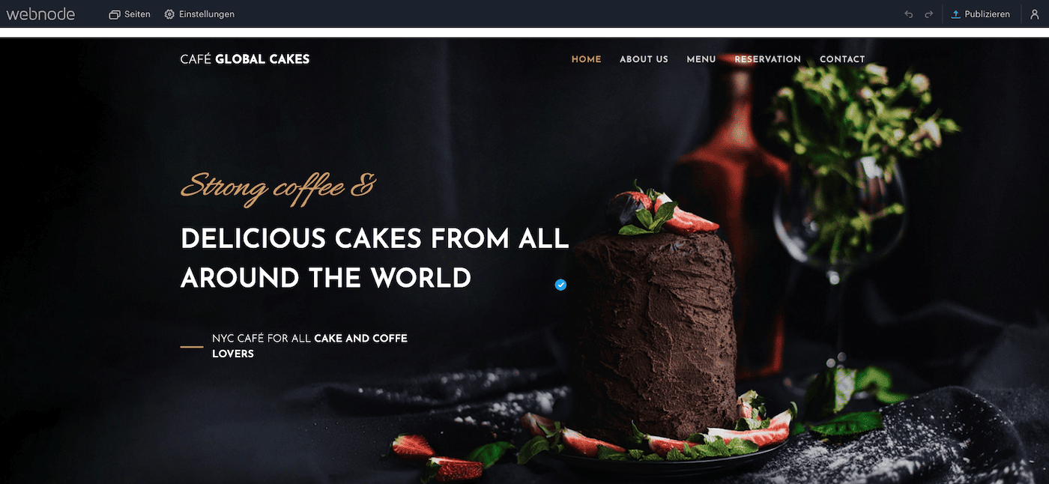Click the blue checkmark badge on the hero
1049x484 pixels.
coord(560,285)
